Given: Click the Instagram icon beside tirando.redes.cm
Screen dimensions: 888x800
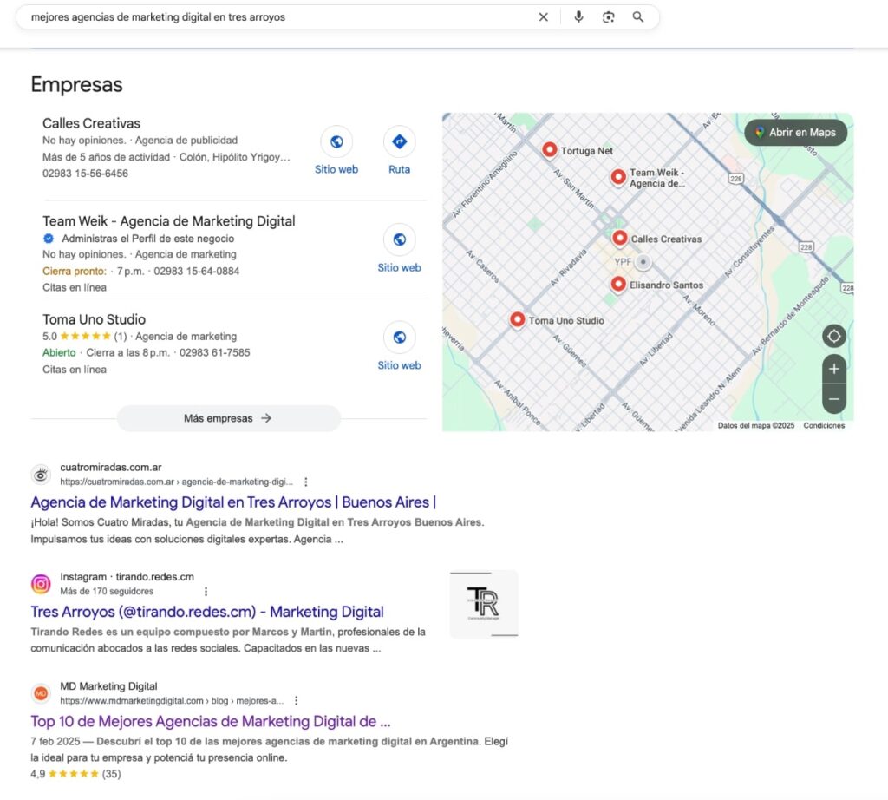Looking at the screenshot, I should click(41, 583).
